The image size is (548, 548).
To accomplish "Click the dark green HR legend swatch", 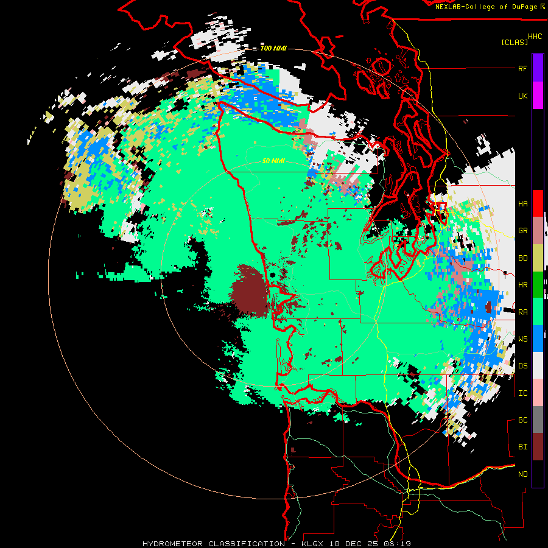I will coord(538,284).
